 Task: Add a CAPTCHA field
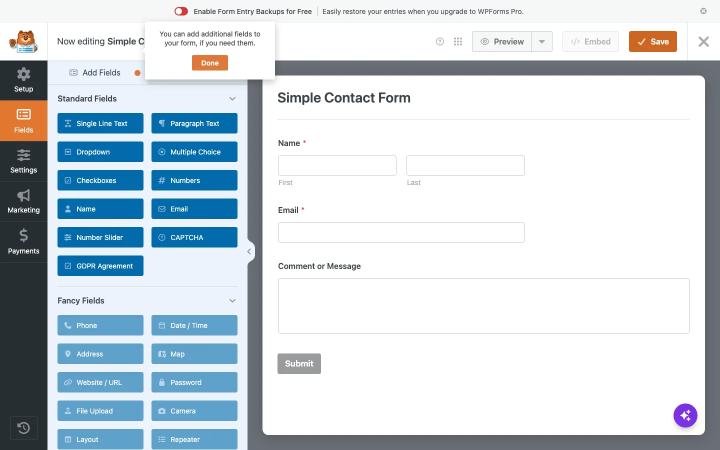pos(194,237)
